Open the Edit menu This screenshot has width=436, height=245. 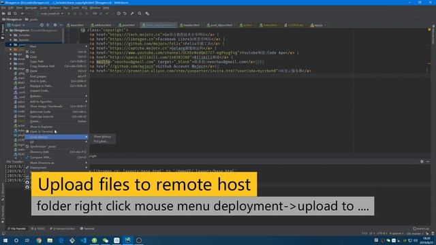(x=11, y=7)
